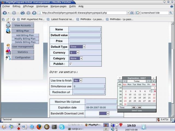Select day 24 in the calendar

point(130,101)
